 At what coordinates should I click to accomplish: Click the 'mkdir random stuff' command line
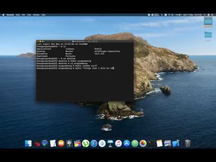pos(67,66)
